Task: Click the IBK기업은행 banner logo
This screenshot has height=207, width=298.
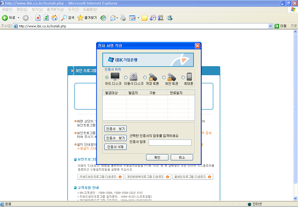Action: point(123,60)
